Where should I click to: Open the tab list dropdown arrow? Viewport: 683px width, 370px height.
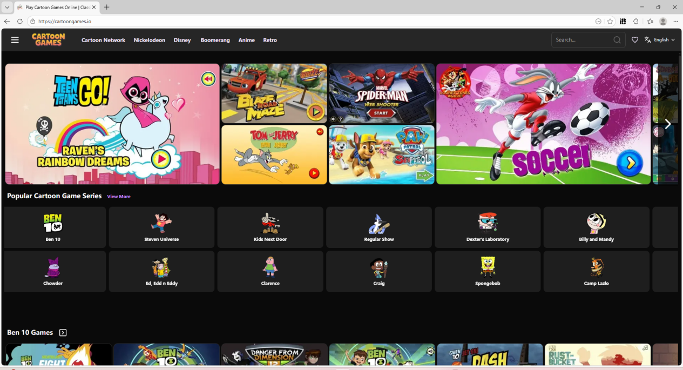[7, 8]
